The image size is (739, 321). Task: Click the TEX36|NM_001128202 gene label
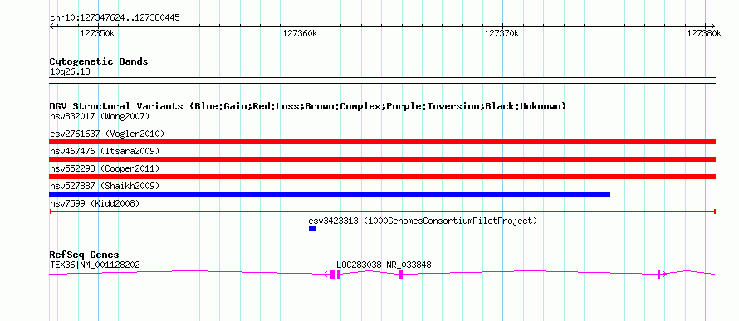tap(95, 265)
